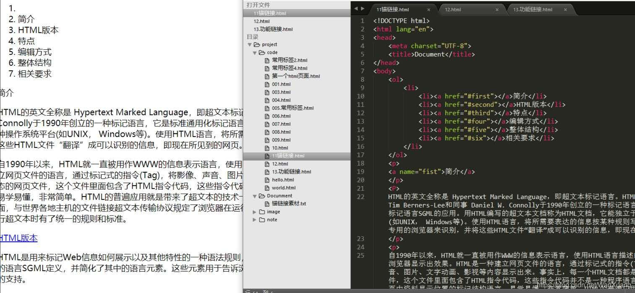Click the back navigation arrow icon
Screen dimensions: 635x293
coord(356,8)
